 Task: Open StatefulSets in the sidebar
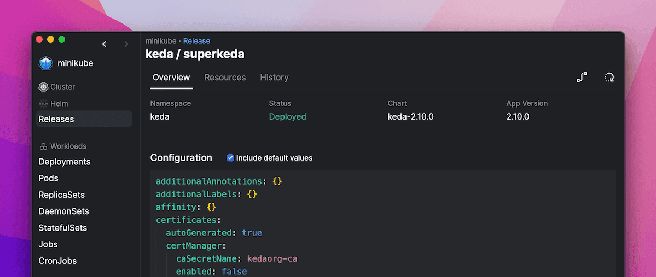[x=63, y=228]
